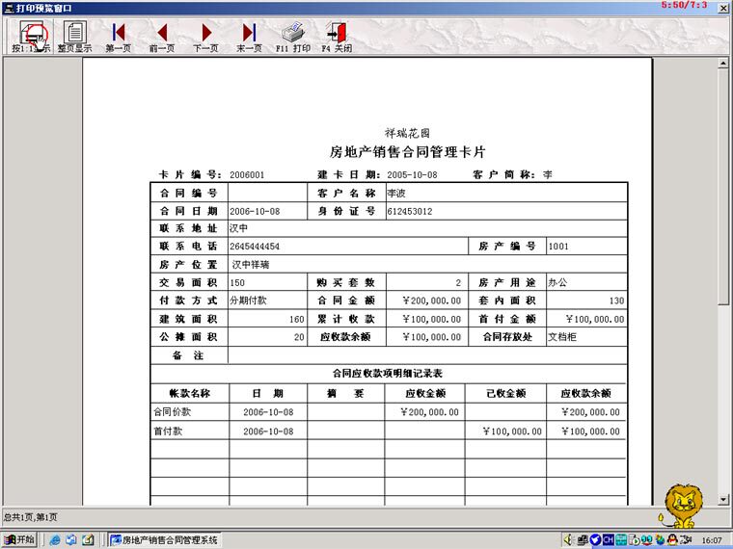Click the CH input language indicator
This screenshot has height=549, width=733.
pos(608,539)
